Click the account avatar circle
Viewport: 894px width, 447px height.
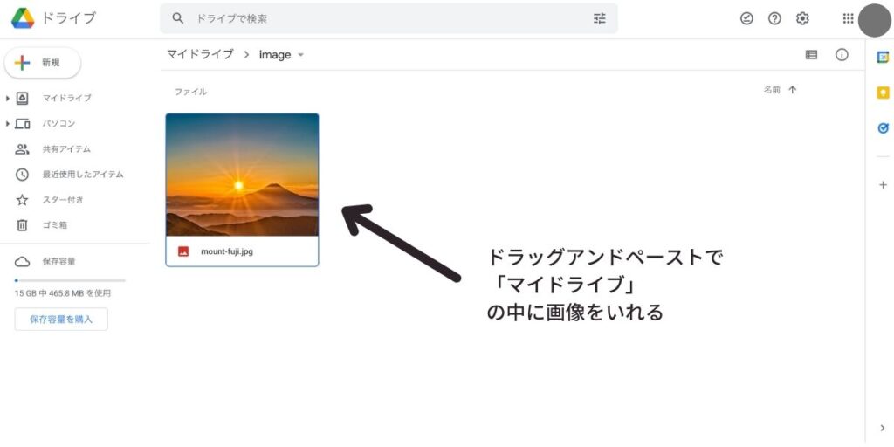tap(874, 20)
